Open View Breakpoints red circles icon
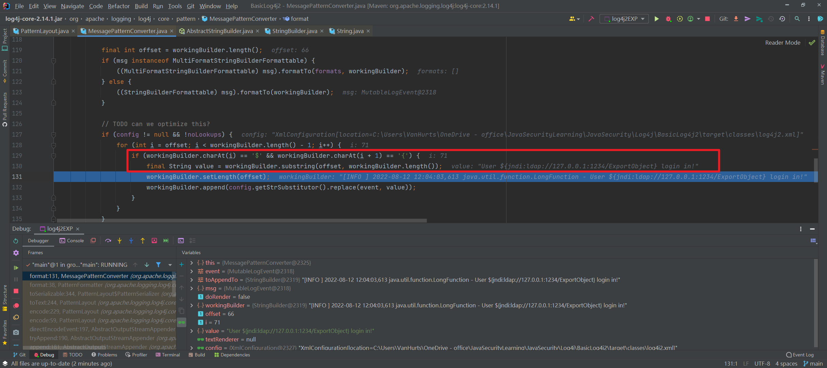 (16, 306)
